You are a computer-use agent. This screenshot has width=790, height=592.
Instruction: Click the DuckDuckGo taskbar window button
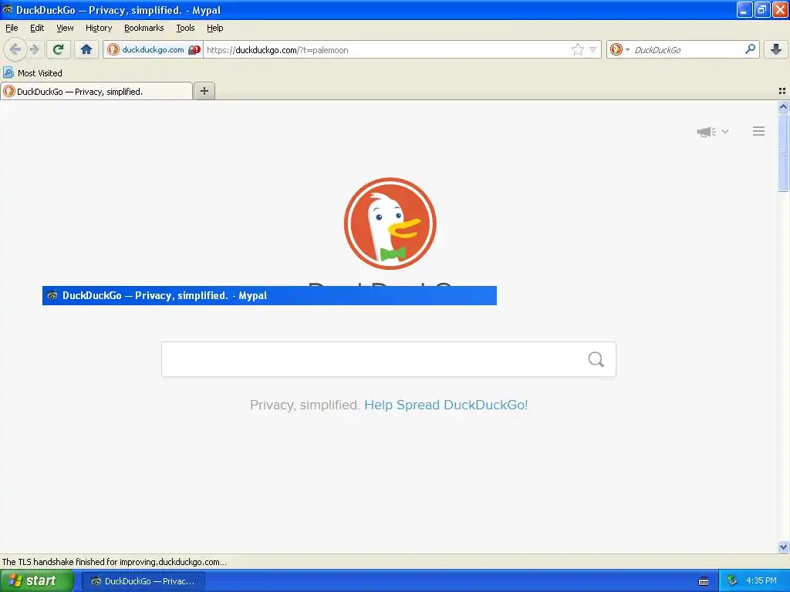click(x=143, y=581)
